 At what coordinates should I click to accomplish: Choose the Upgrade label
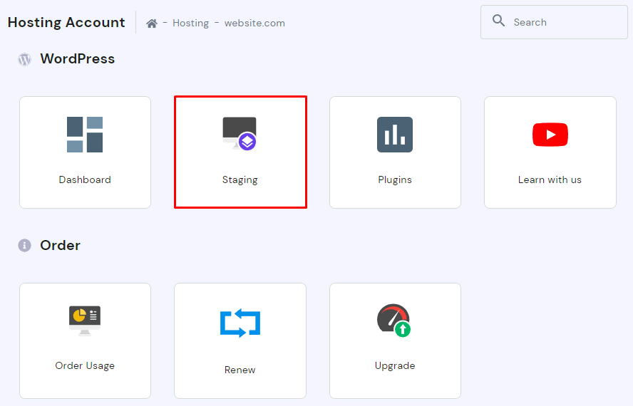pos(395,366)
